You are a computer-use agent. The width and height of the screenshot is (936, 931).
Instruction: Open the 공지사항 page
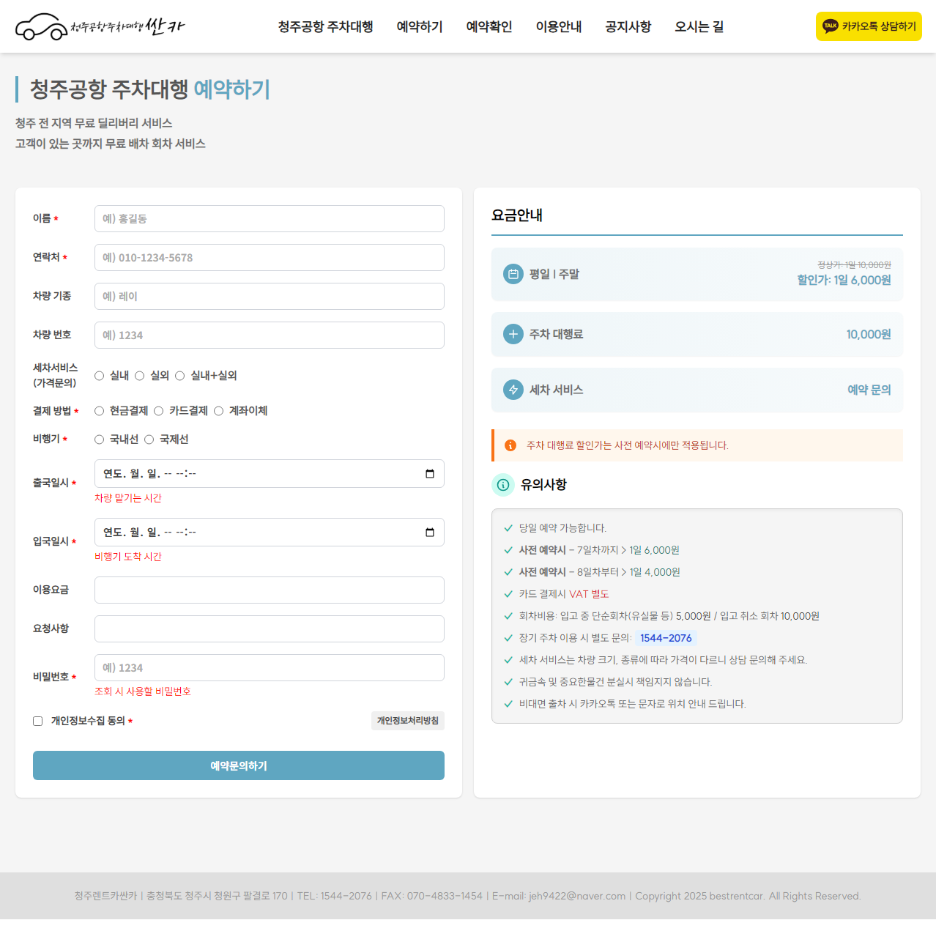(628, 27)
